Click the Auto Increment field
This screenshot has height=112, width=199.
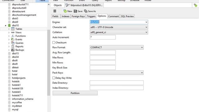(103, 37)
